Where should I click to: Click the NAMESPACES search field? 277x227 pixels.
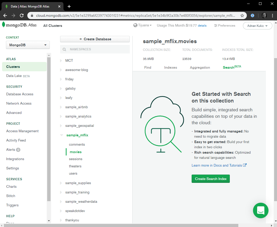click(95, 49)
